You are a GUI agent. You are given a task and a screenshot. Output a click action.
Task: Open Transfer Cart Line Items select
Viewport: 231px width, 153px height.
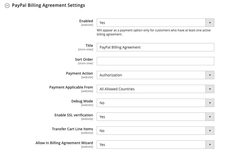(156, 131)
